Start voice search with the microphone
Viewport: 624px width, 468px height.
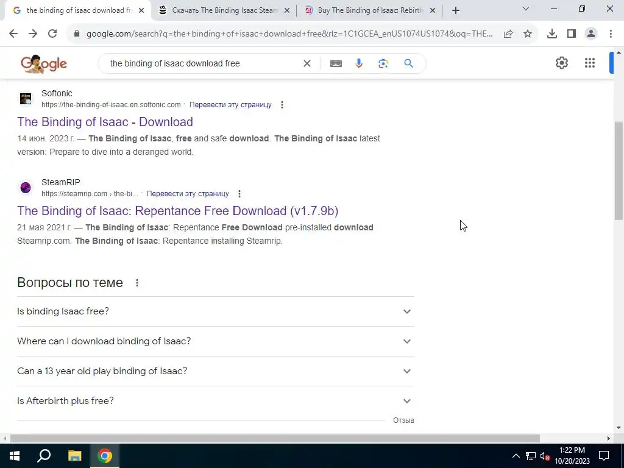359,63
